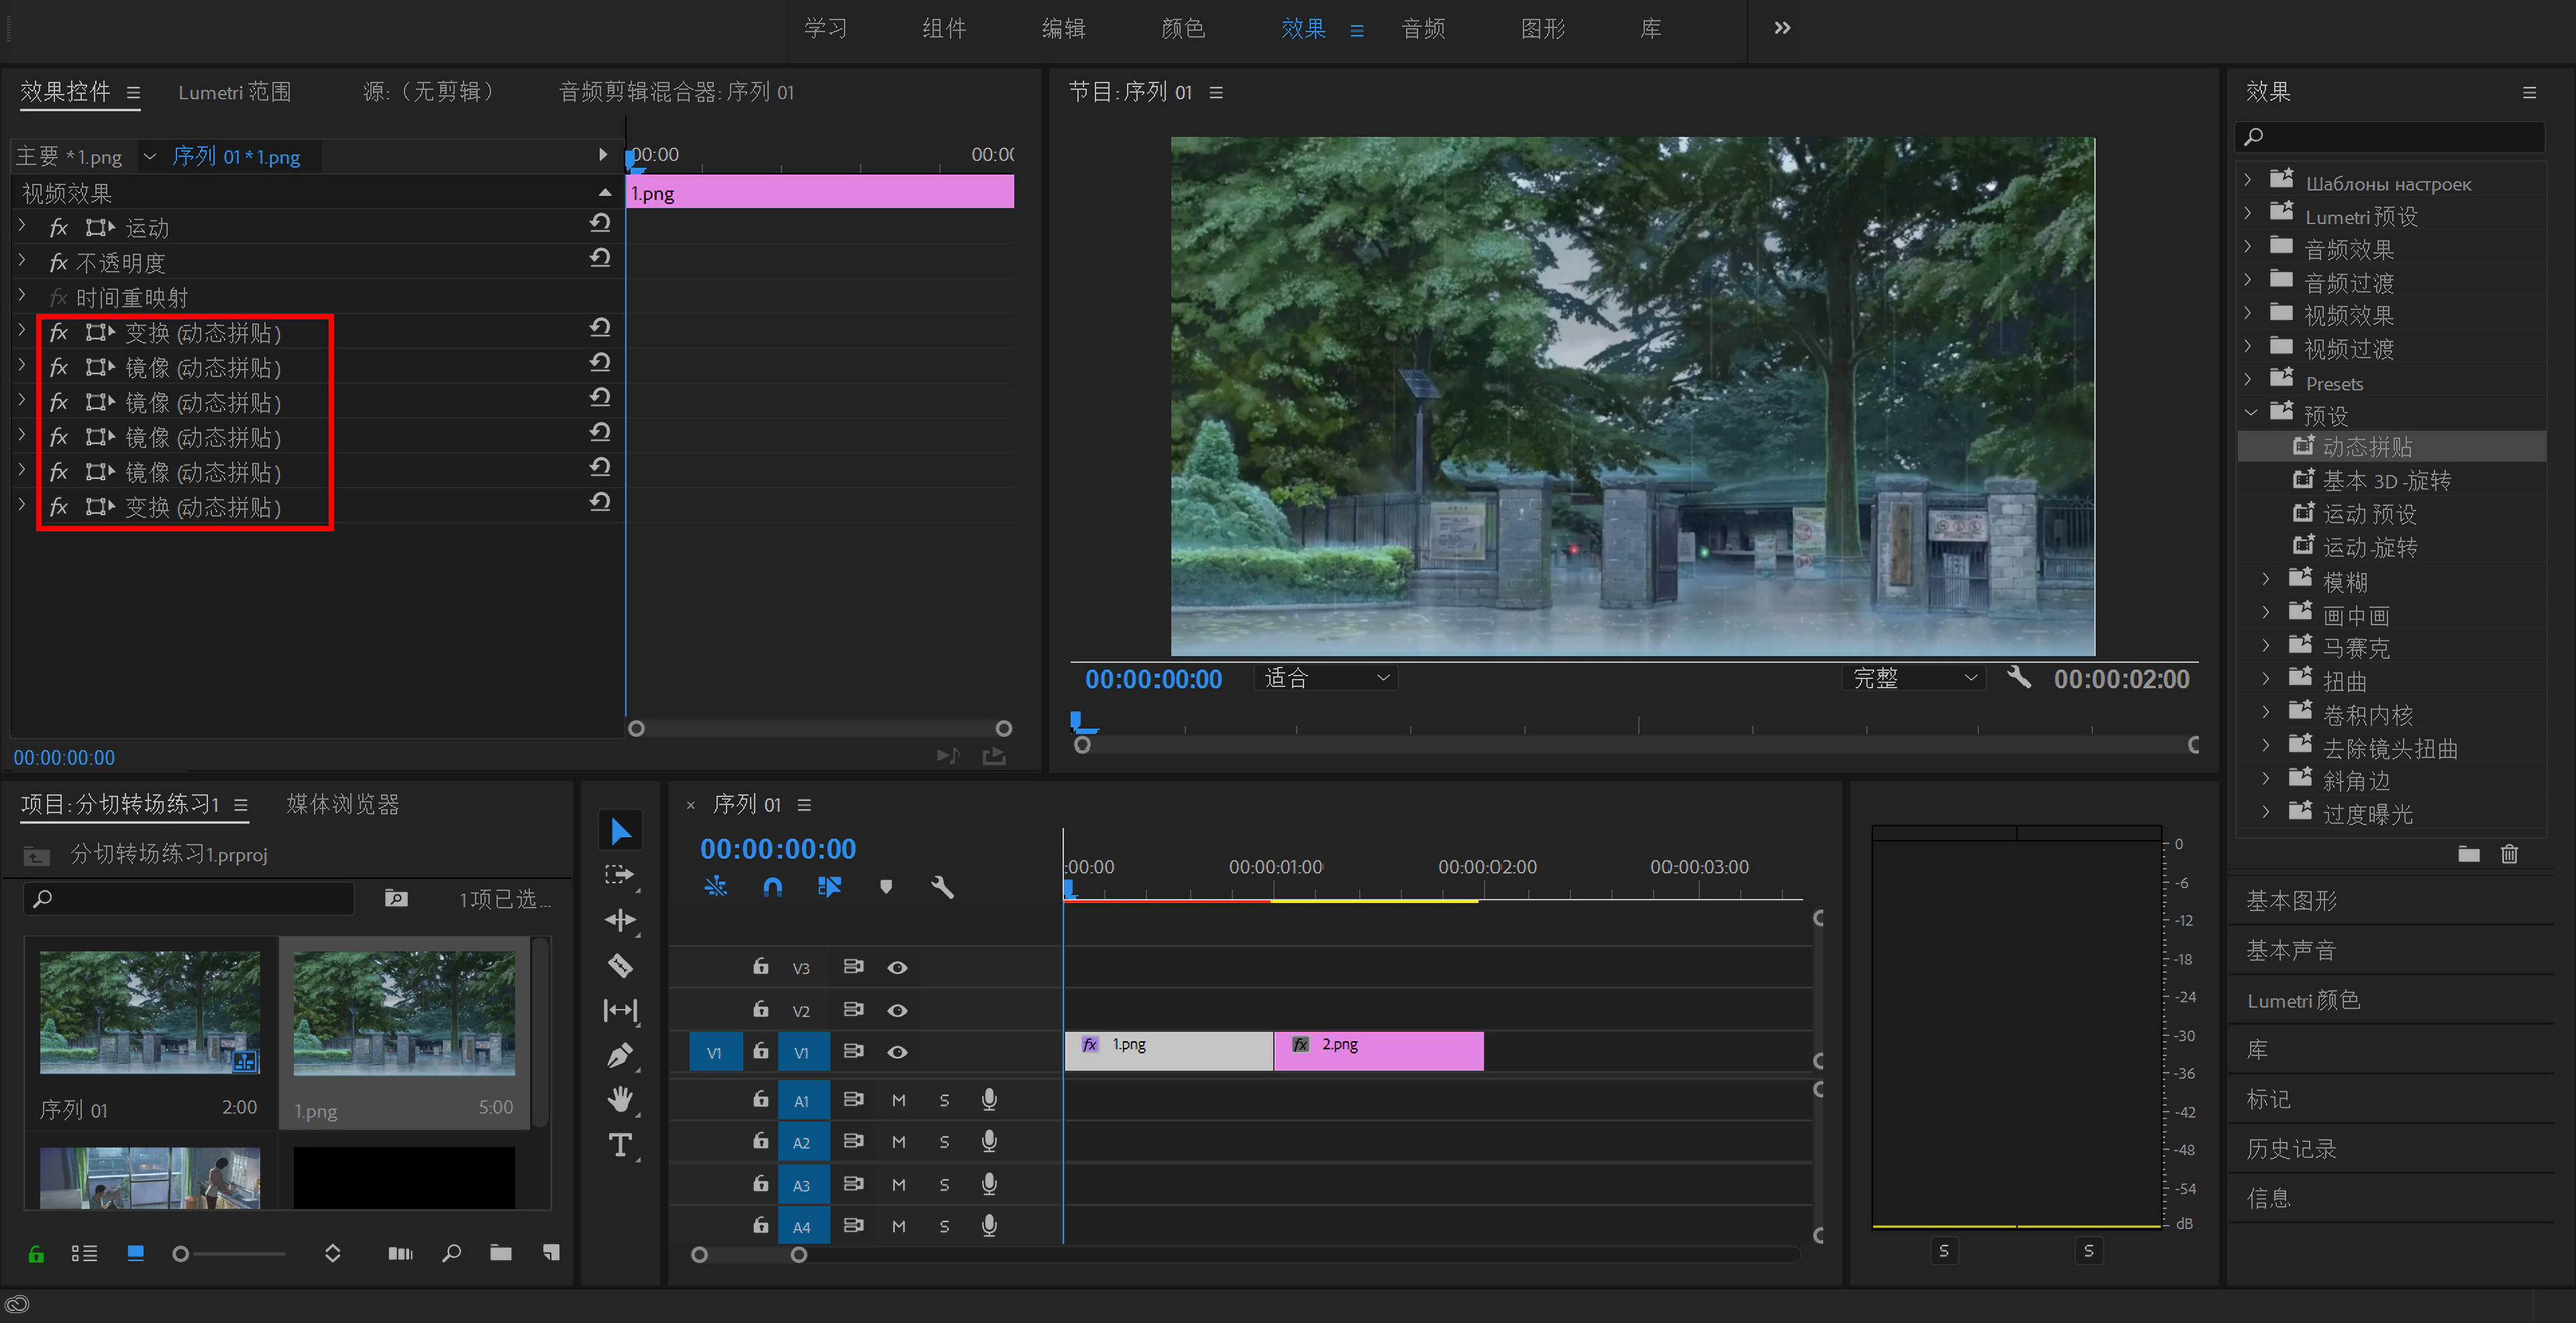Open the Lumetri 颜色 panel
This screenshot has height=1323, width=2576.
click(x=2303, y=1000)
